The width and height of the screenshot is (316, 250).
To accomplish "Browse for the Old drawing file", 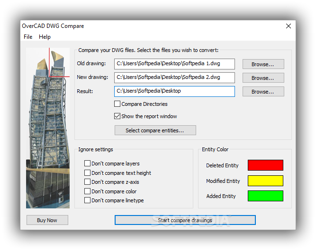I will coord(263,64).
